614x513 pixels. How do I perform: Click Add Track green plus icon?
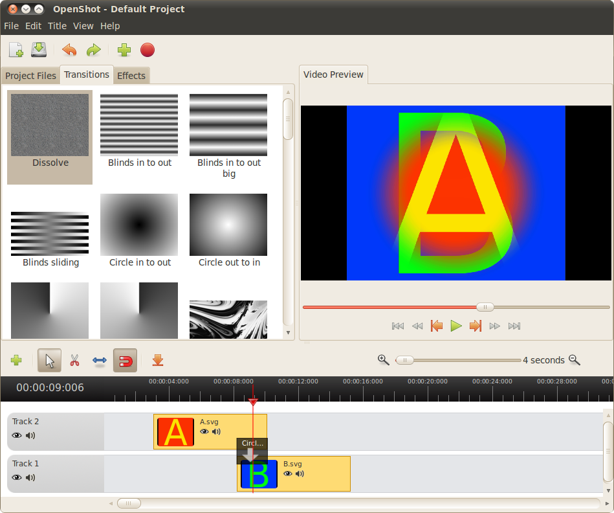16,360
